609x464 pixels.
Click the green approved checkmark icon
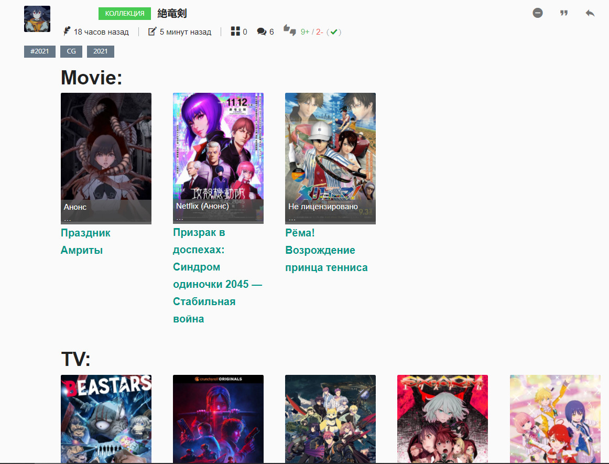pos(333,32)
